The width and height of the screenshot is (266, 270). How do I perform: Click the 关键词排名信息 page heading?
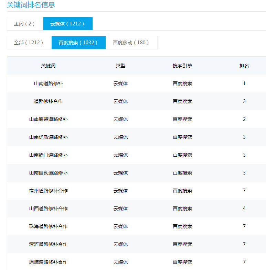tap(31, 5)
